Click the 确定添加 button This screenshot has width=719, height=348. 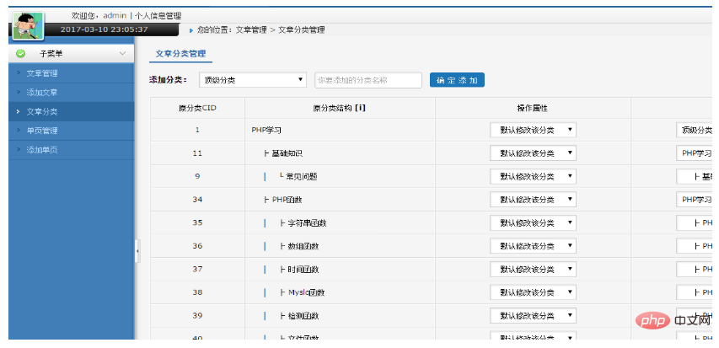[457, 80]
